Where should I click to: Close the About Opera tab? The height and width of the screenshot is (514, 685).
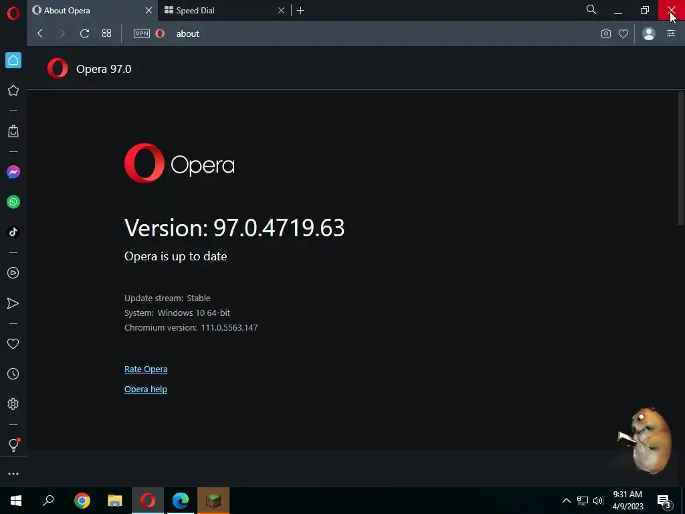click(149, 11)
